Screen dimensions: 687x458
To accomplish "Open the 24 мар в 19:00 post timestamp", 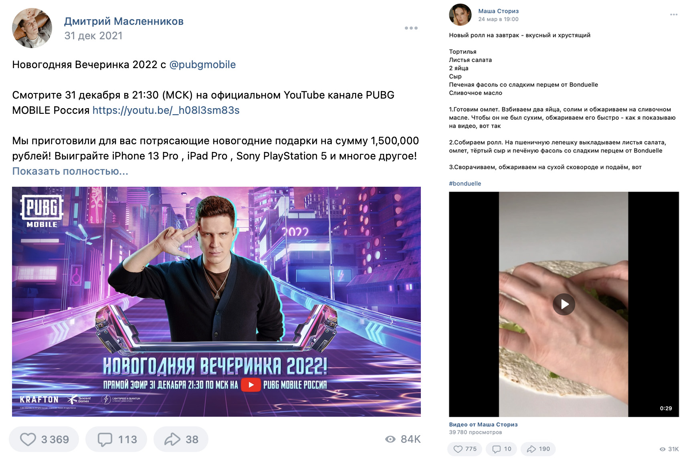I will tap(498, 19).
